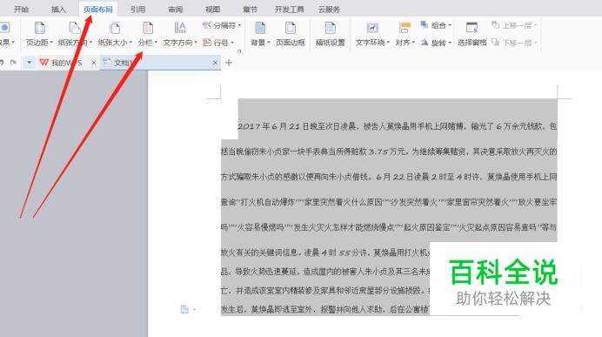Click the line starting '吗""火容易慢燃吗"'
602x337 pixels.
tap(389, 227)
